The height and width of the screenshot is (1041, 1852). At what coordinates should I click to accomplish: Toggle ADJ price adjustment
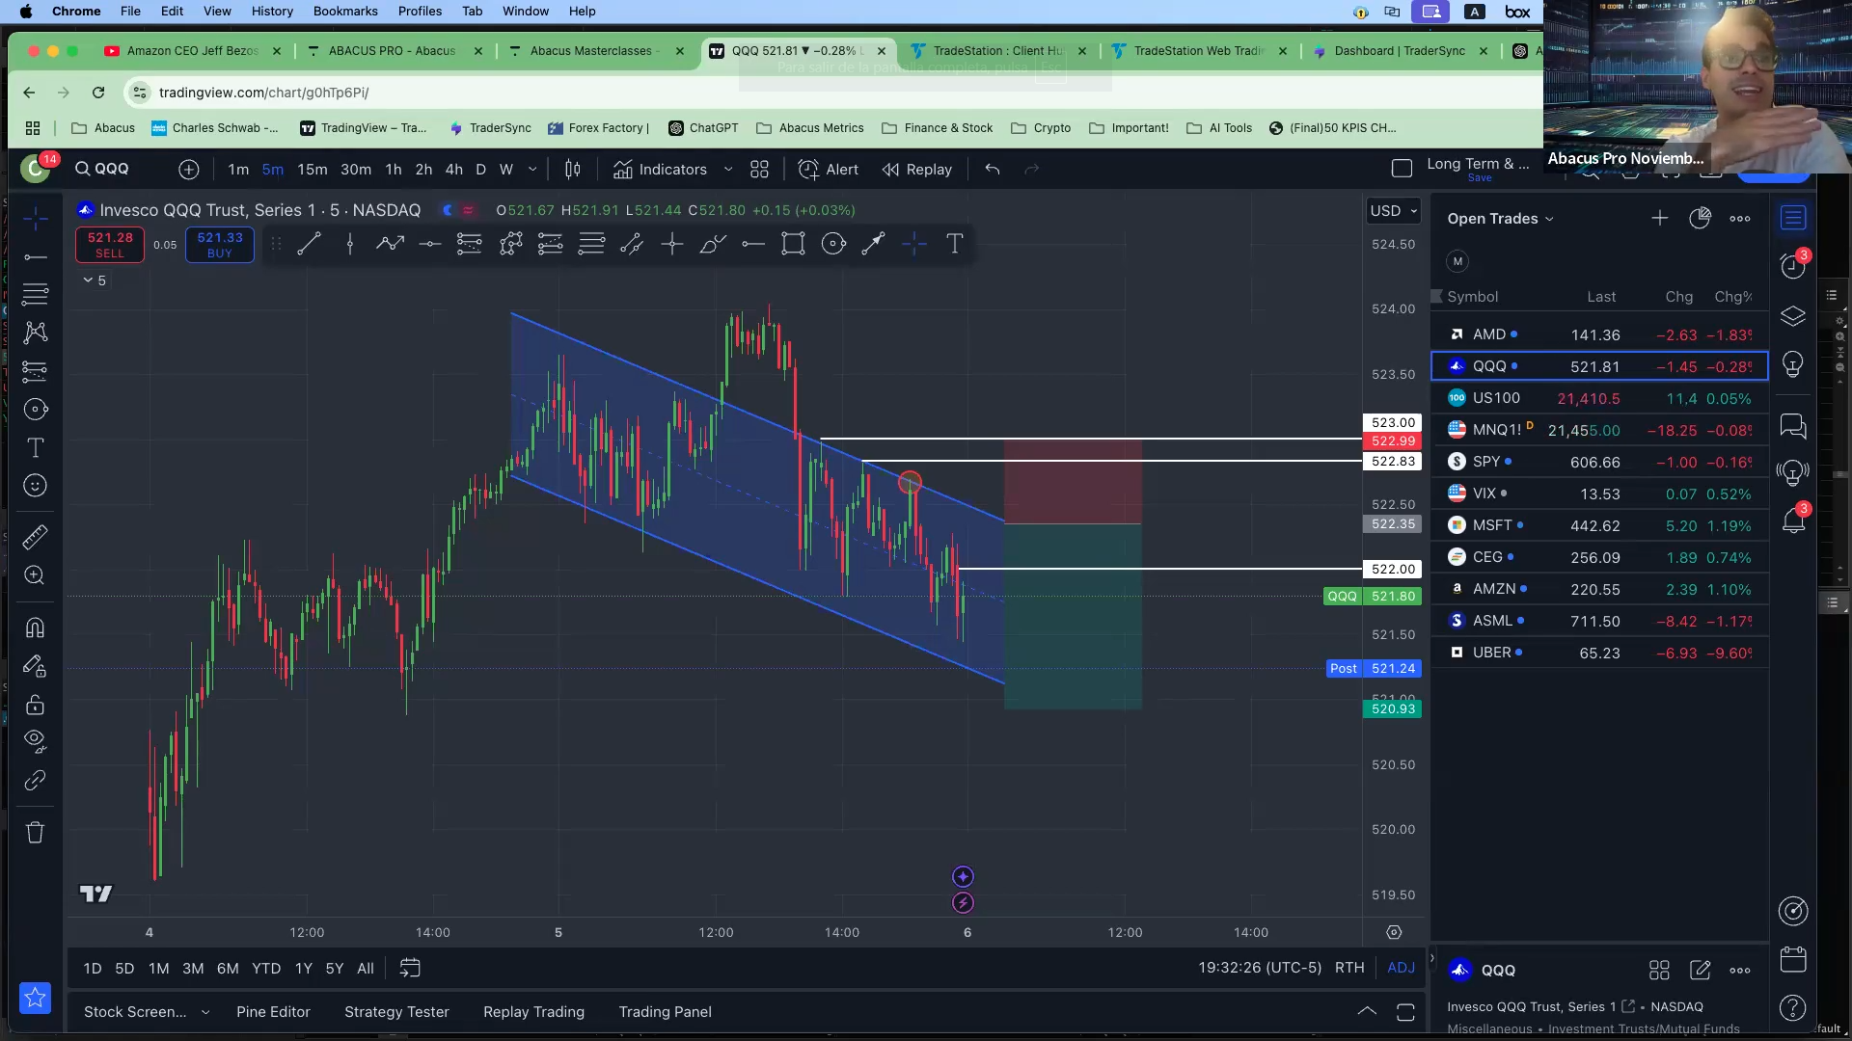(x=1401, y=968)
